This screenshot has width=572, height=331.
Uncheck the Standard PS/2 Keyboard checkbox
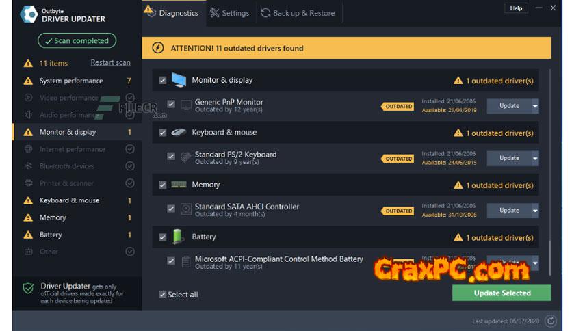171,157
